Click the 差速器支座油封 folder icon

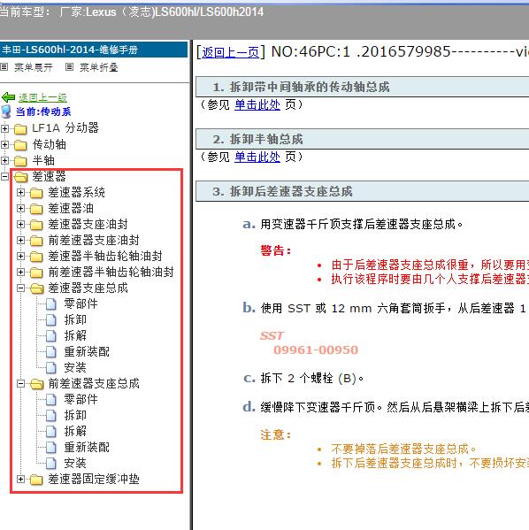pos(36,225)
